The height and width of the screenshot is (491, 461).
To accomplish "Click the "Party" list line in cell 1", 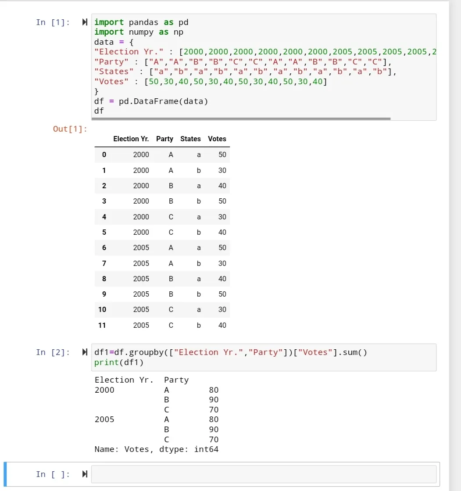I will click(x=243, y=62).
